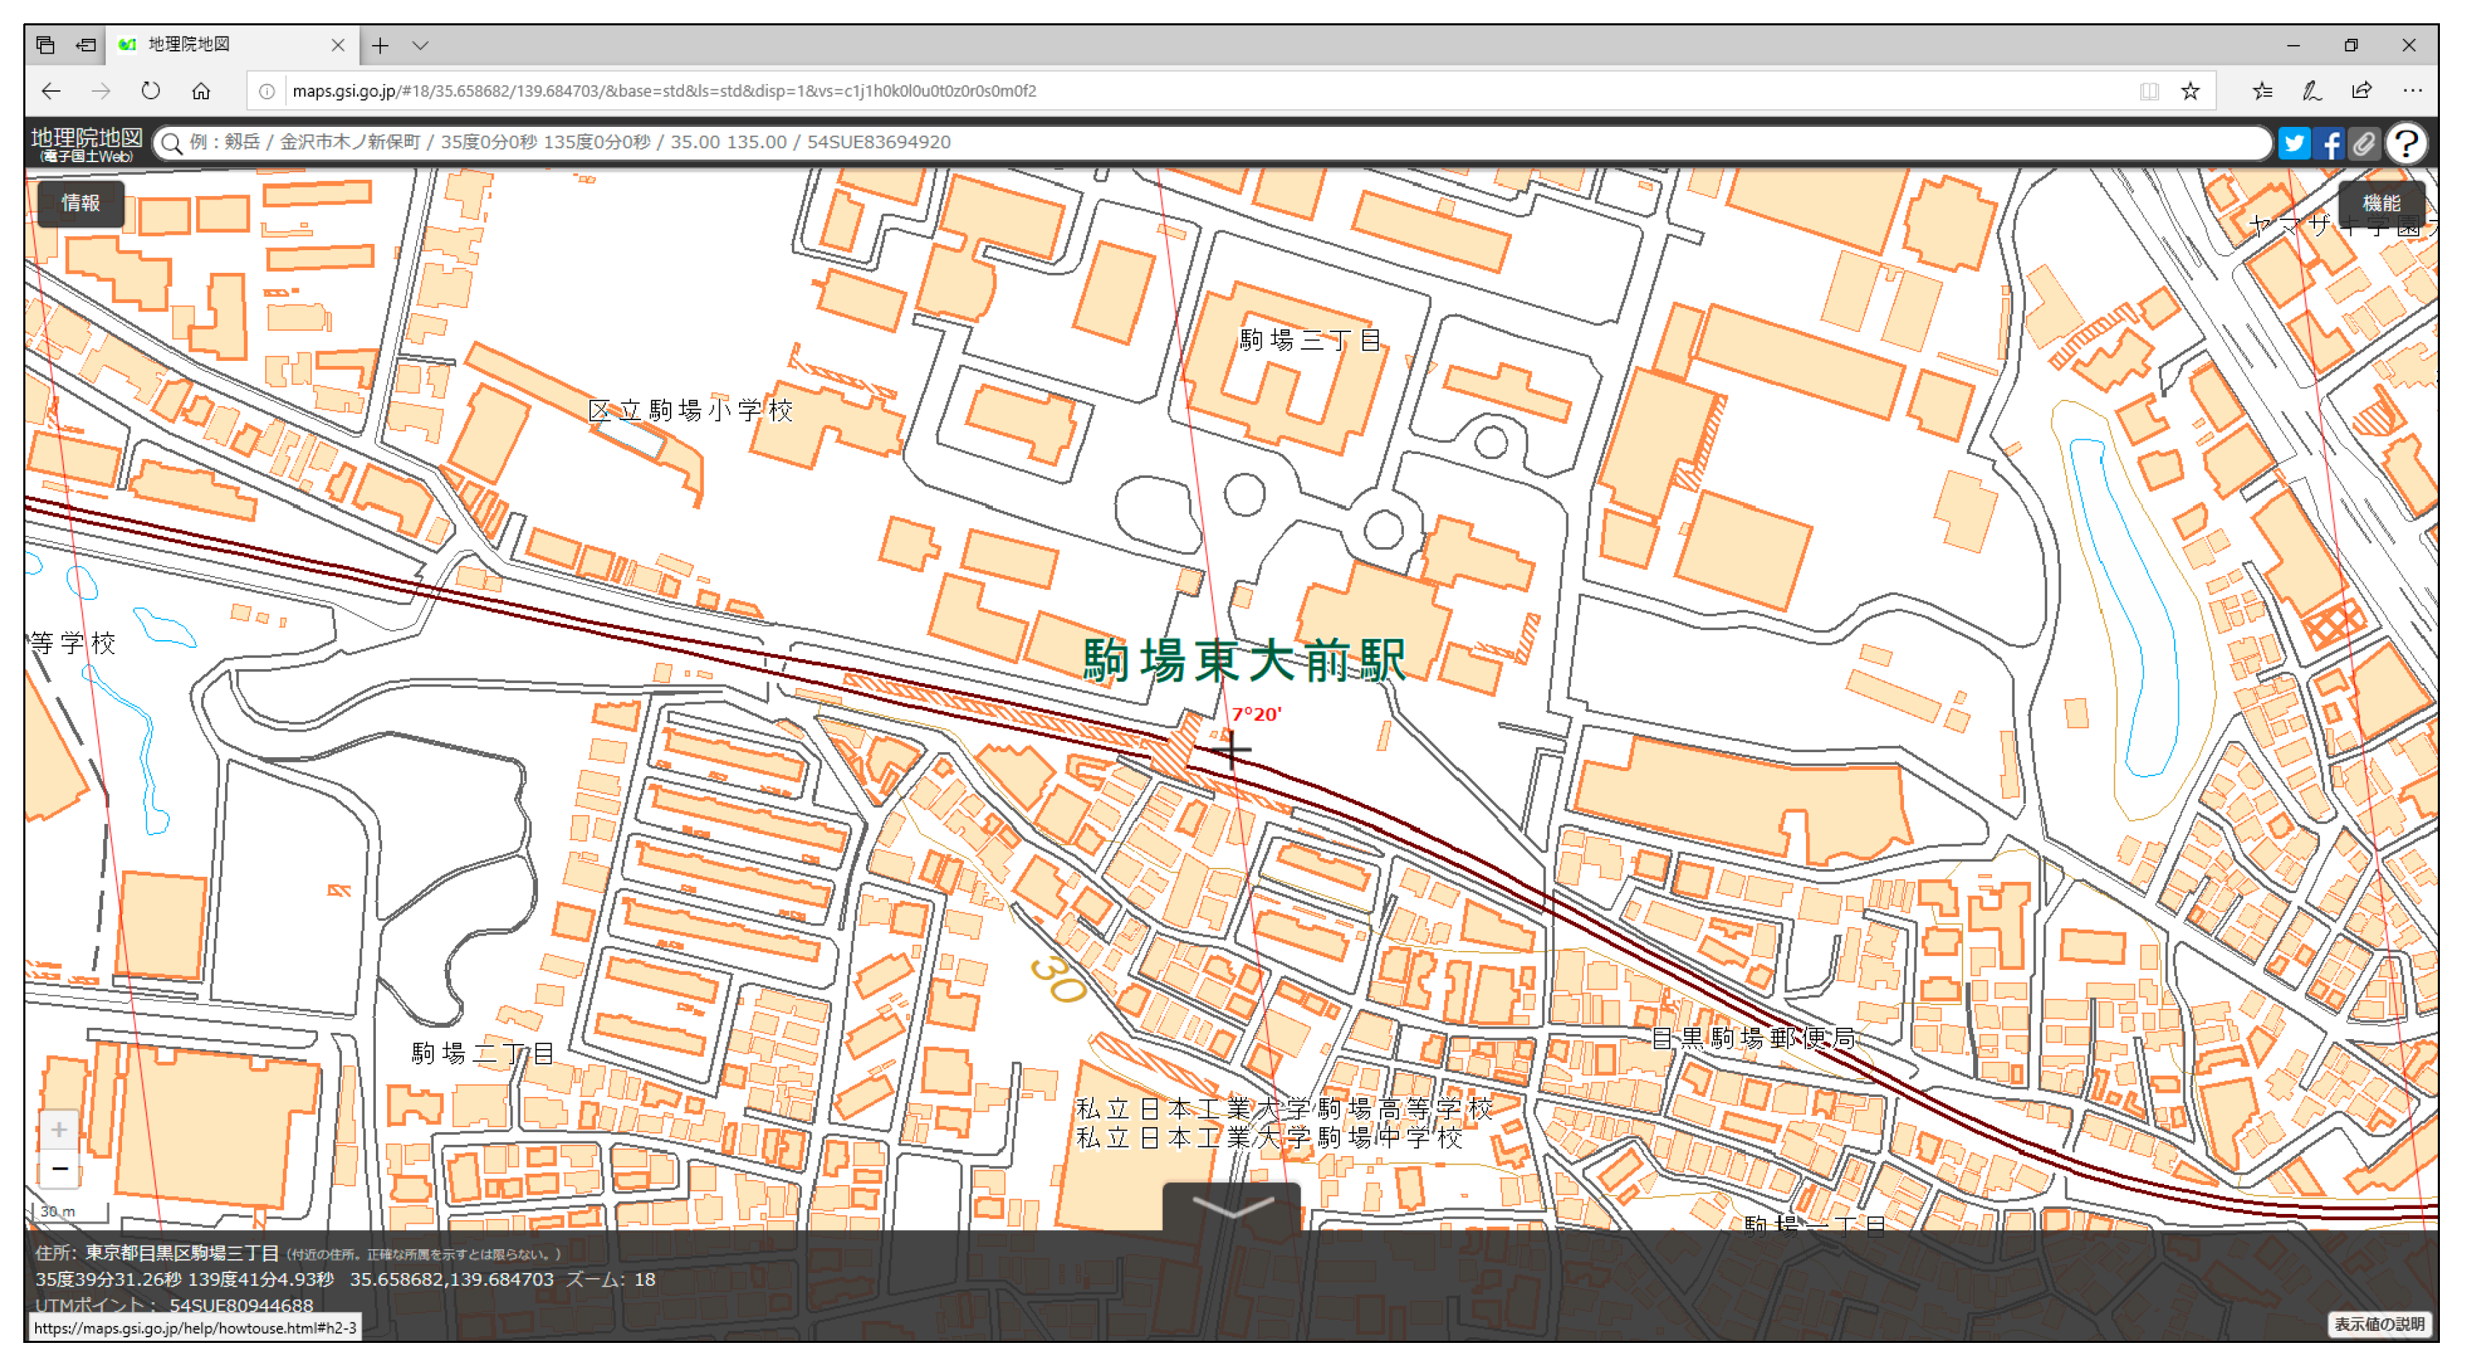Click 目黒駒場郵便局 map label
The height and width of the screenshot is (1369, 2466).
(1754, 1038)
